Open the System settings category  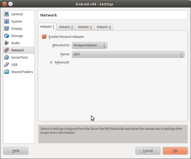click(19, 21)
